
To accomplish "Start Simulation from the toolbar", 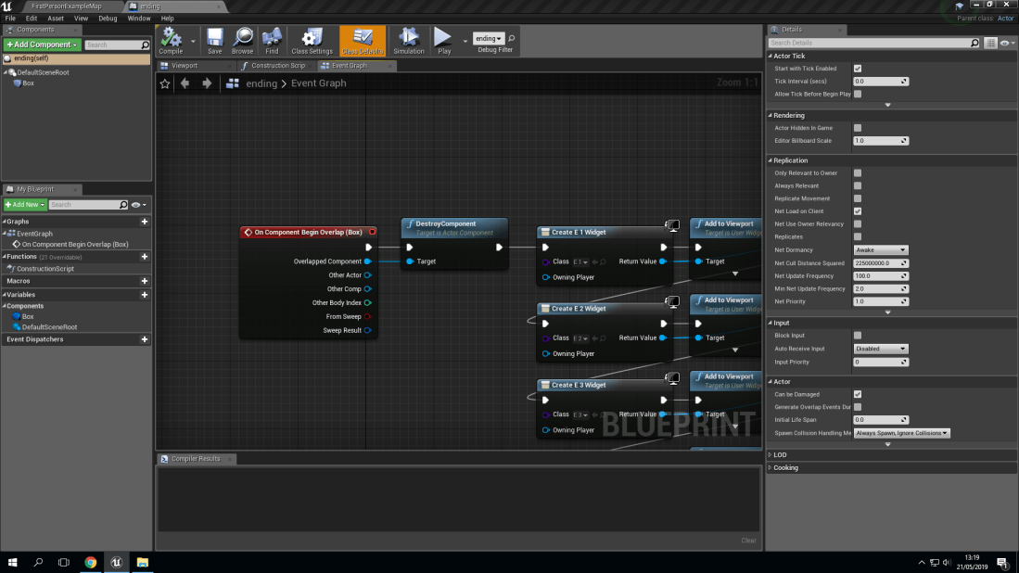I will point(408,39).
